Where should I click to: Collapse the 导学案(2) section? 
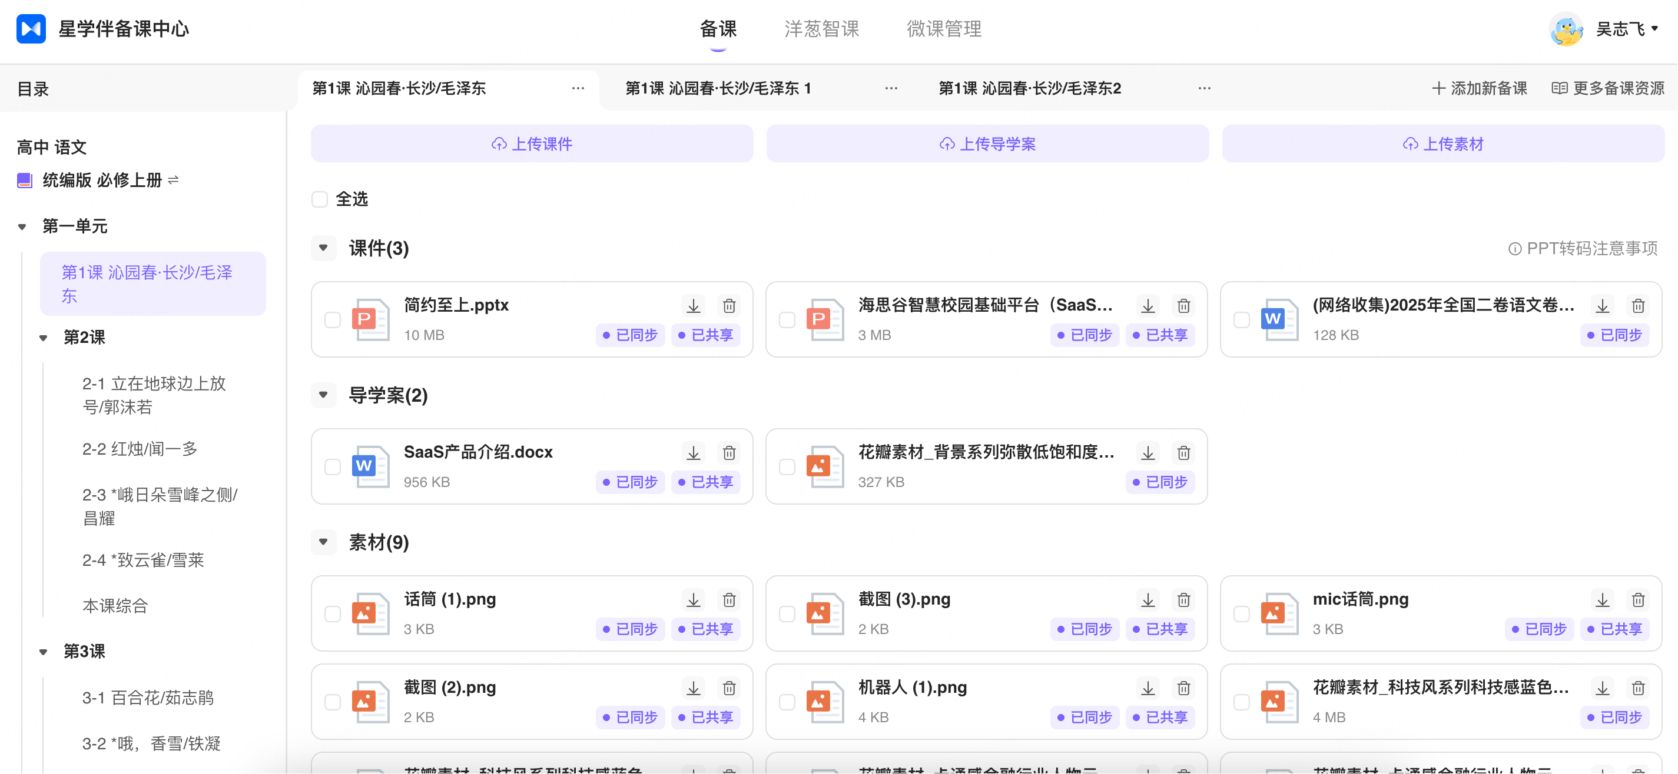[x=323, y=395]
